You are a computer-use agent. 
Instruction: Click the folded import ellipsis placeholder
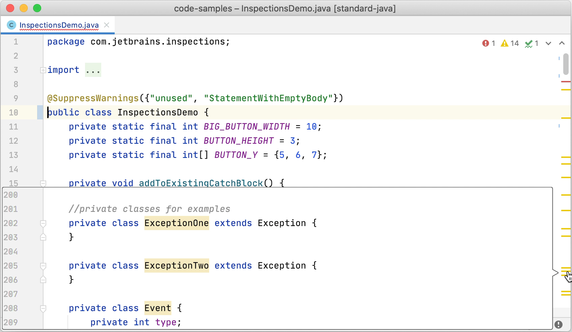pos(93,70)
